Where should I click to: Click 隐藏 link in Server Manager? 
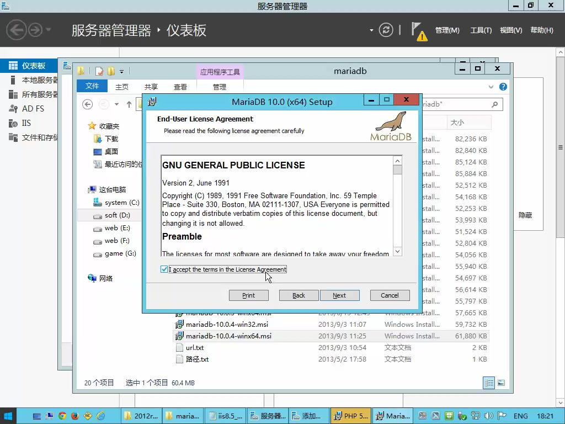[525, 215]
